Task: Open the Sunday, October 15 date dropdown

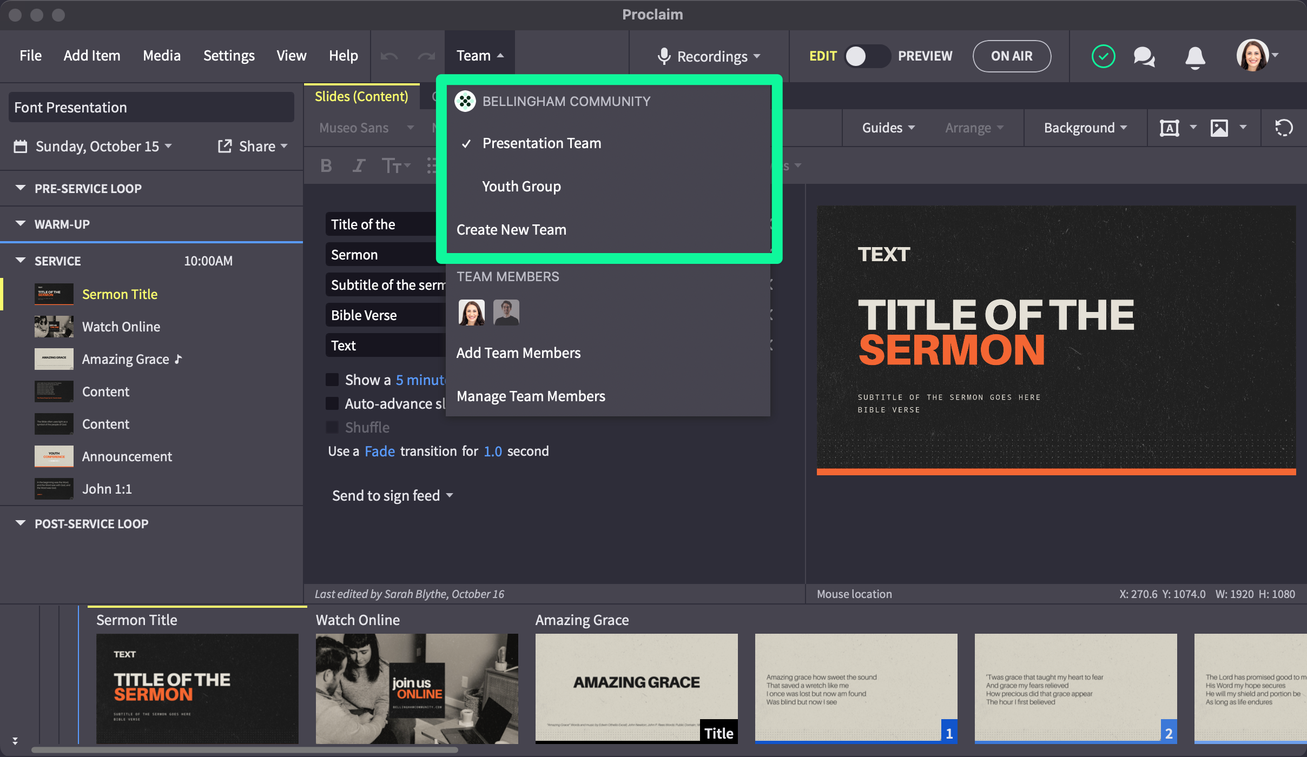Action: [x=104, y=147]
